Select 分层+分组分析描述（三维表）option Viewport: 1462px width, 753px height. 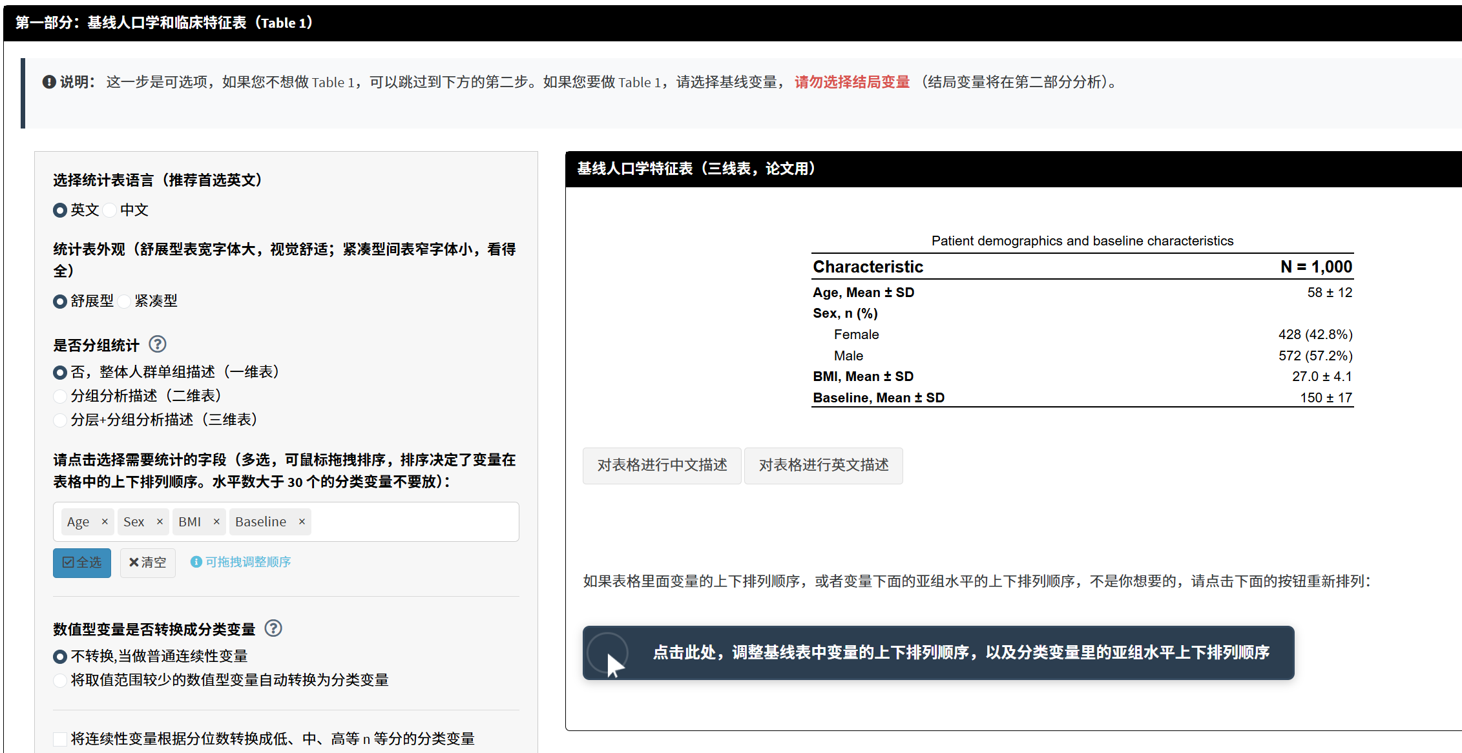pyautogui.click(x=60, y=420)
